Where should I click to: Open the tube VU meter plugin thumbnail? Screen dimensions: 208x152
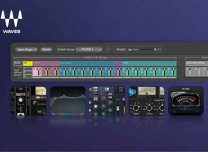coord(186,101)
